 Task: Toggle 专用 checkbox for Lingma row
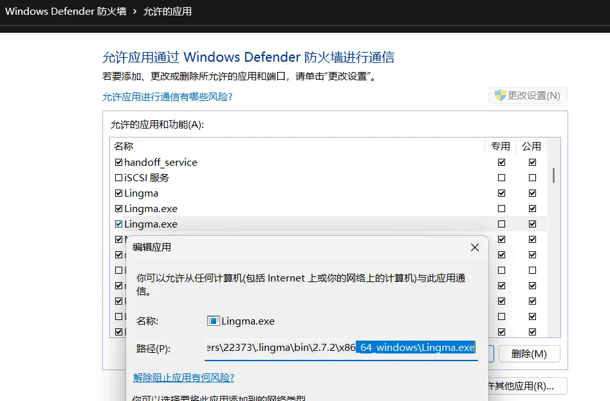[501, 193]
